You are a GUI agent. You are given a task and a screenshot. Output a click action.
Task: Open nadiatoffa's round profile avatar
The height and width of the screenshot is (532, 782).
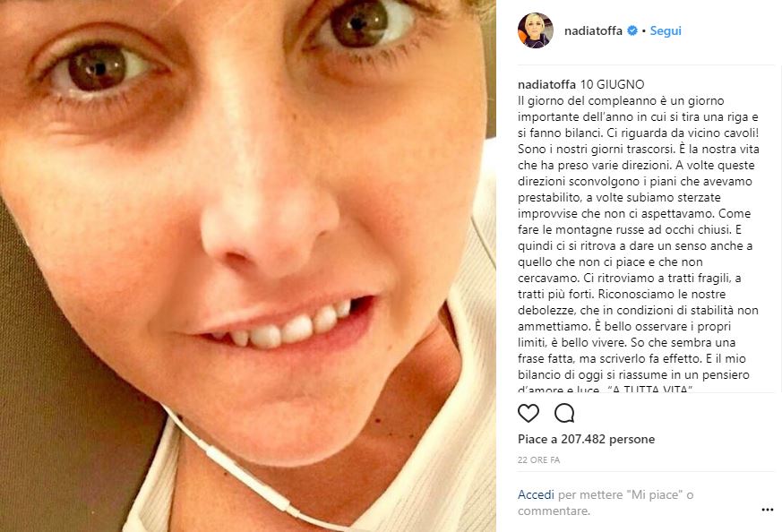pos(536,30)
